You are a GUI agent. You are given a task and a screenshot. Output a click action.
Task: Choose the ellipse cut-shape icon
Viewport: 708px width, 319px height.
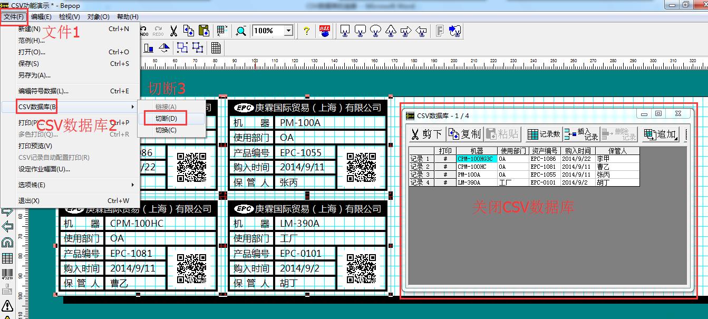click(376, 31)
